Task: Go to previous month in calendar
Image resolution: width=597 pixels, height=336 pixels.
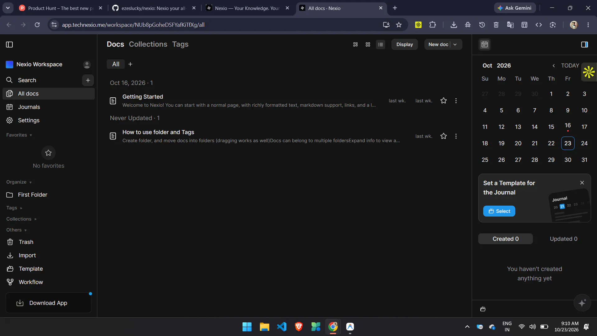Action: pos(553,66)
